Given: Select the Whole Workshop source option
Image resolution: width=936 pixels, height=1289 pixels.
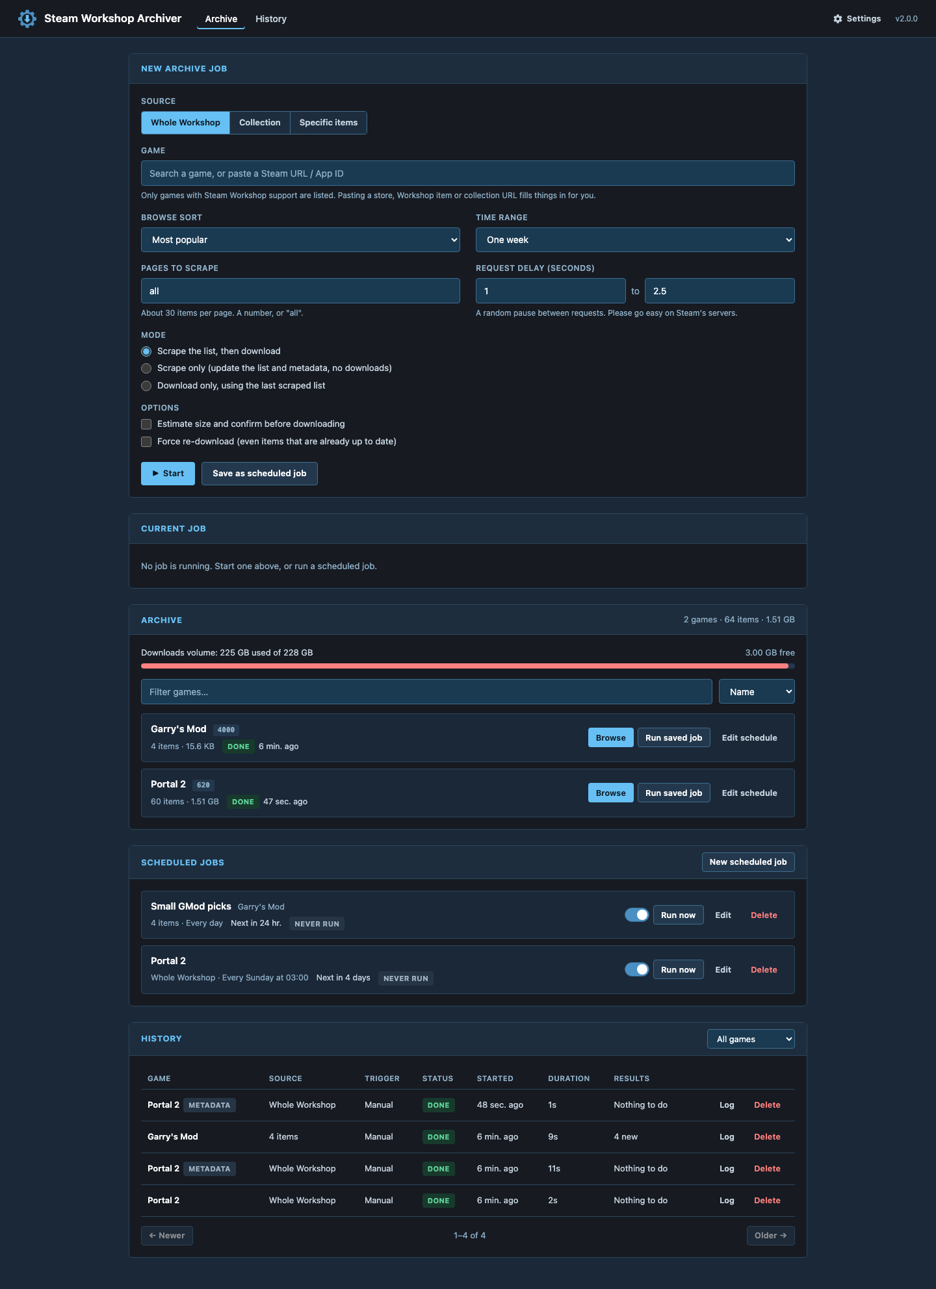Looking at the screenshot, I should [x=185, y=123].
